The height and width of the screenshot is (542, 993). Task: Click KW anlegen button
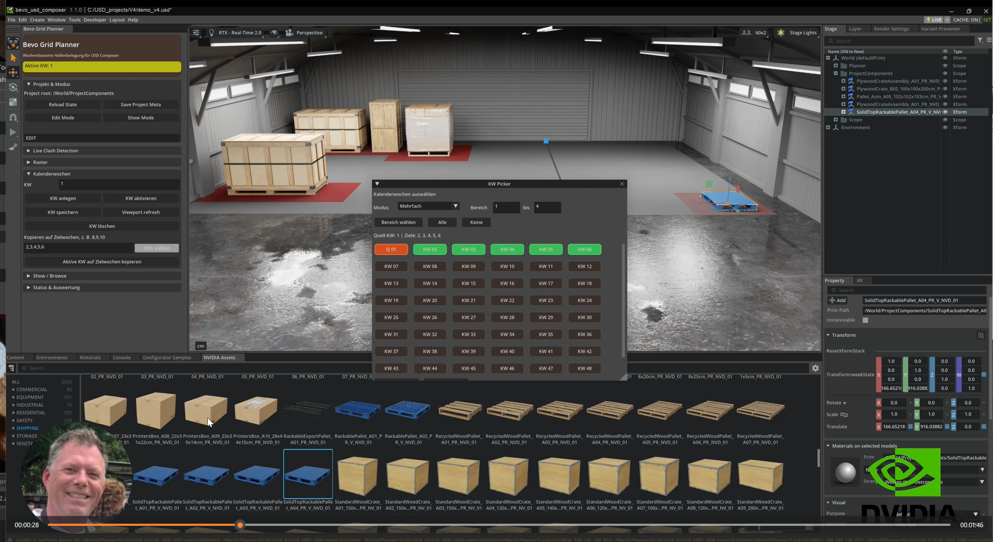click(x=63, y=198)
